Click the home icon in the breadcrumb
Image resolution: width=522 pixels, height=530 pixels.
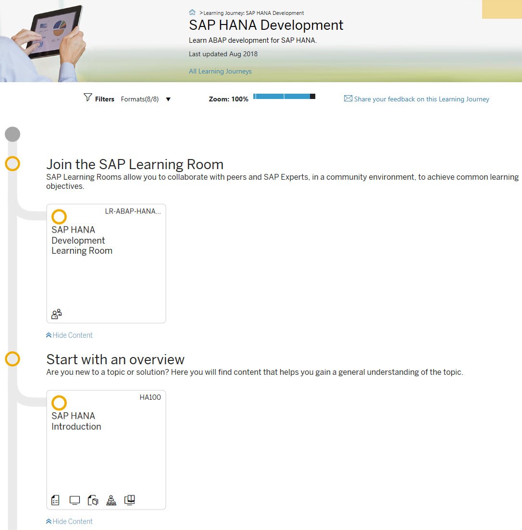click(x=192, y=12)
